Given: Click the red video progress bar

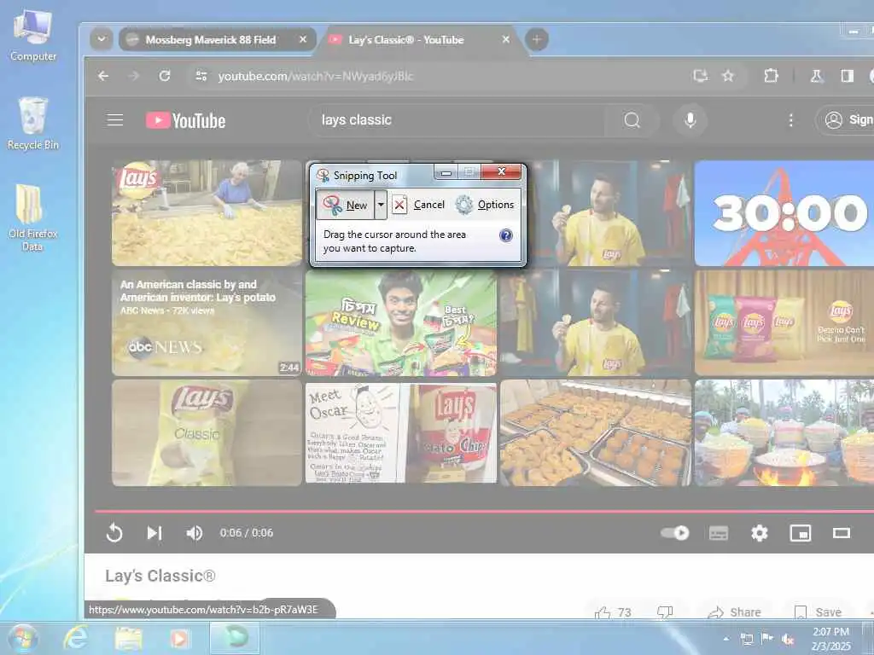Looking at the screenshot, I should tap(485, 511).
